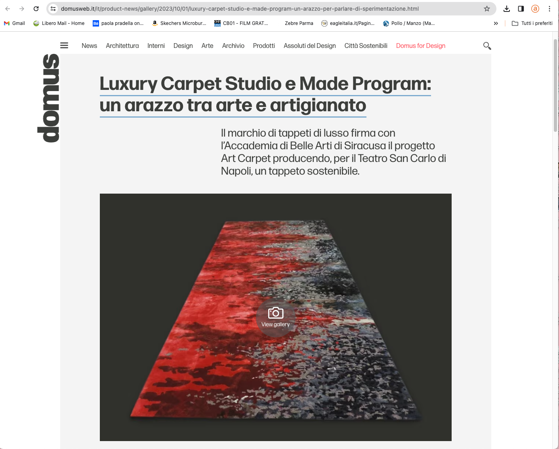Open the Domus site search magnifier
The height and width of the screenshot is (449, 559).
pyautogui.click(x=487, y=46)
